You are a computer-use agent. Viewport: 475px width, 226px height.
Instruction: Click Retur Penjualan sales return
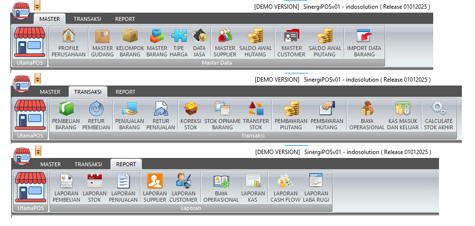point(160,115)
